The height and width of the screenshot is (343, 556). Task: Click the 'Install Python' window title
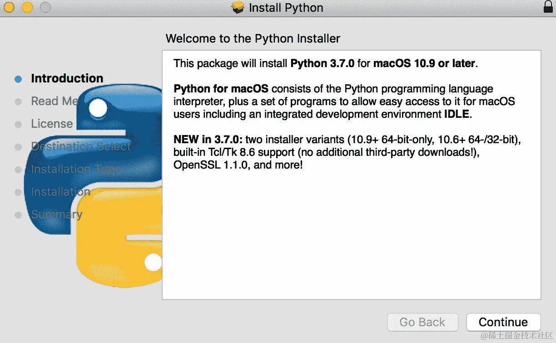tap(286, 8)
